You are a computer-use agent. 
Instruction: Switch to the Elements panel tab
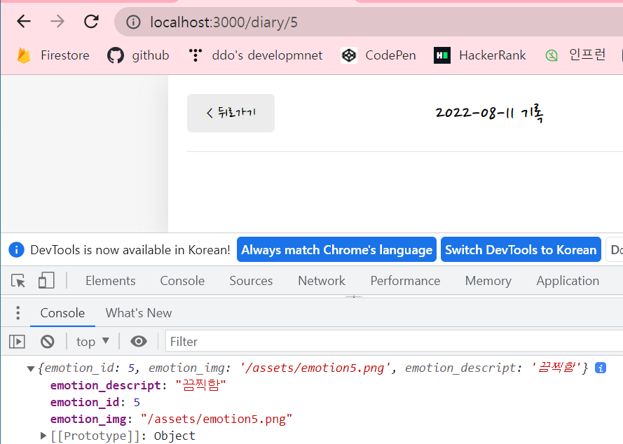point(111,281)
